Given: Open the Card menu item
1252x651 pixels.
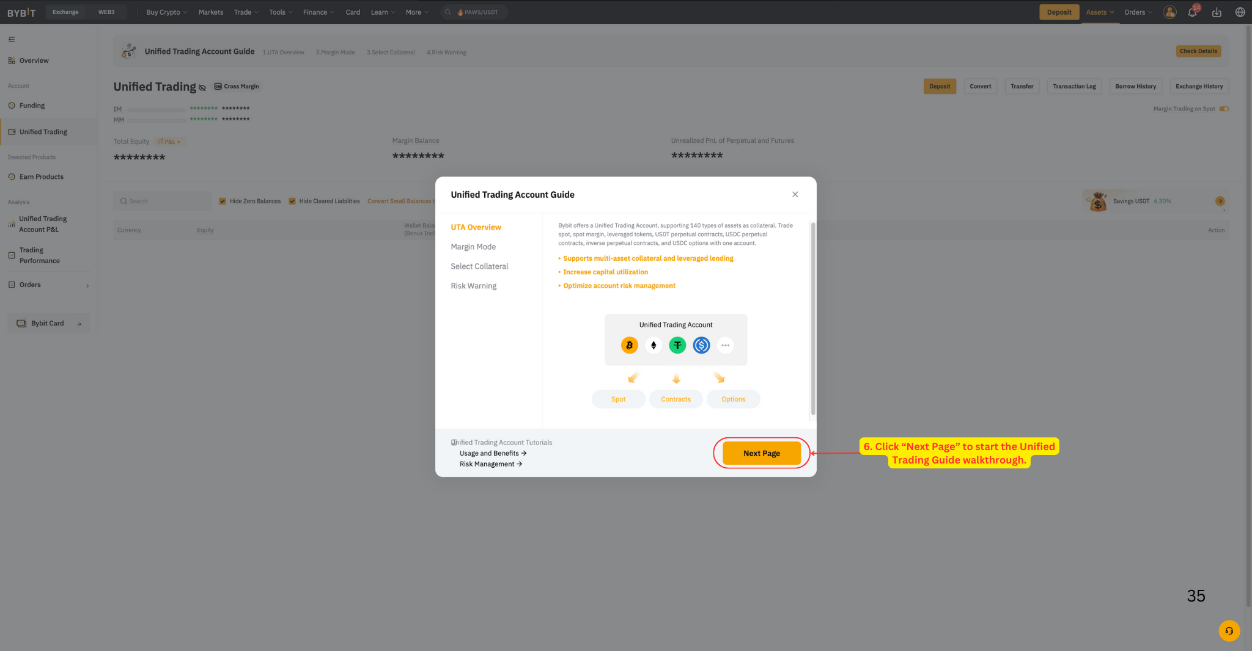Looking at the screenshot, I should 353,12.
